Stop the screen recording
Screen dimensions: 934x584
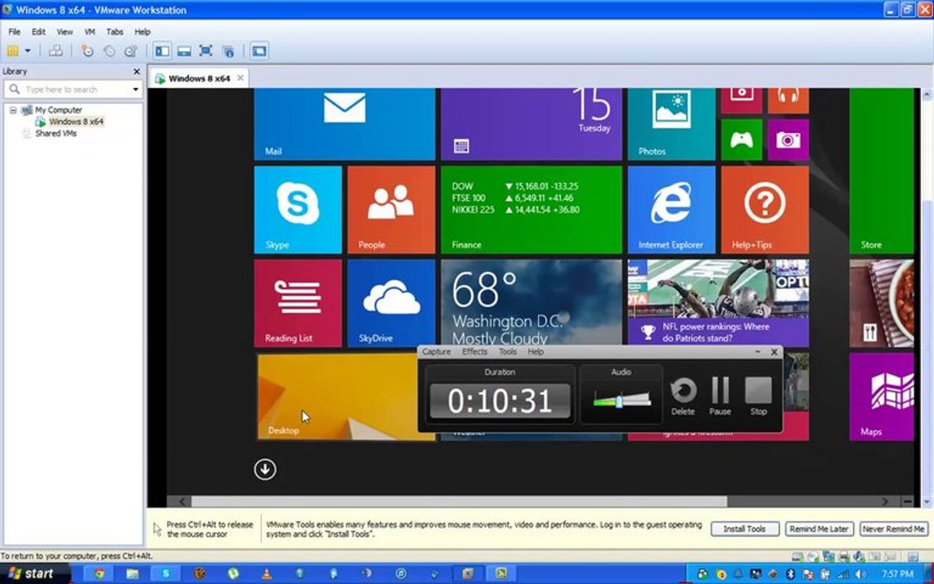click(x=758, y=397)
